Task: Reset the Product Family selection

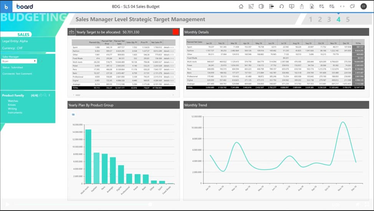Action: click(x=41, y=95)
